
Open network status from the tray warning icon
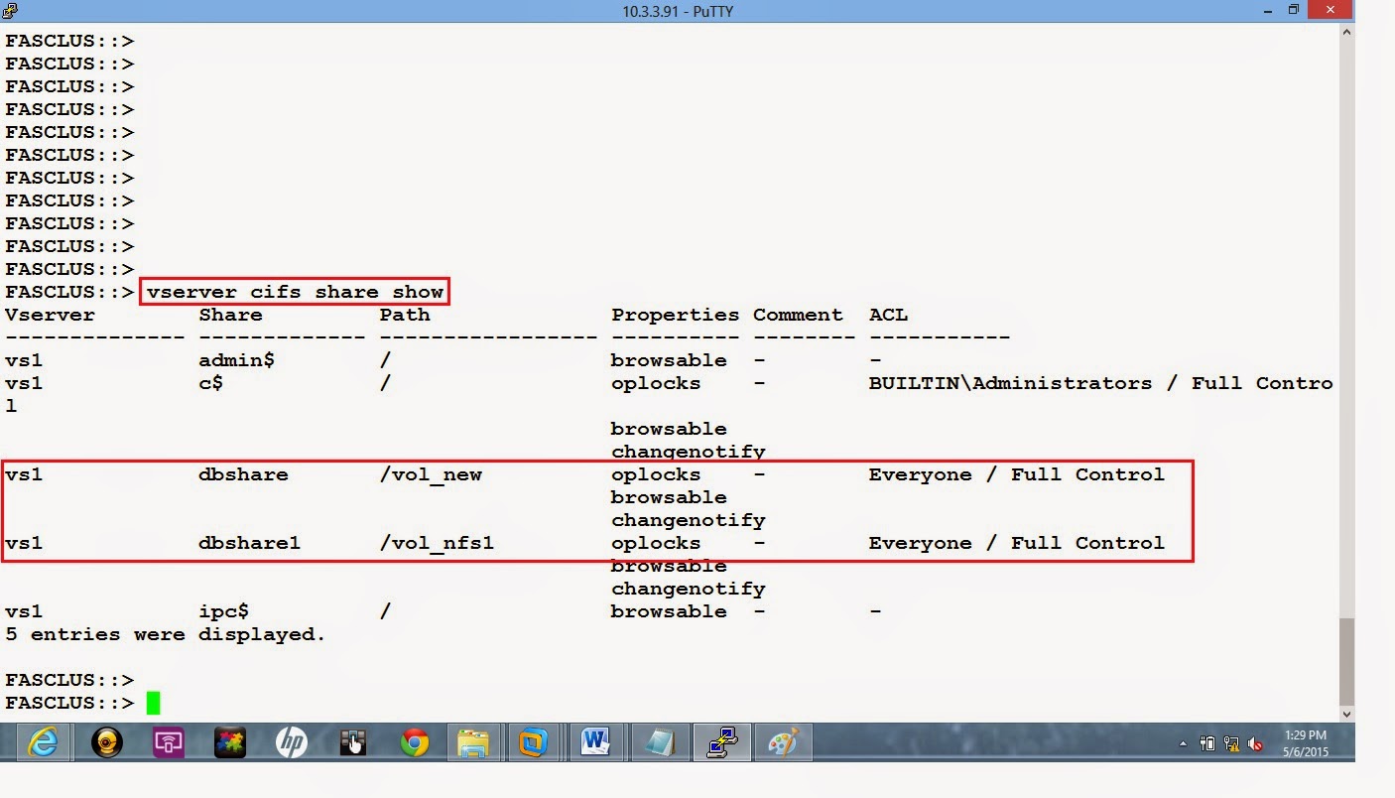point(1232,742)
